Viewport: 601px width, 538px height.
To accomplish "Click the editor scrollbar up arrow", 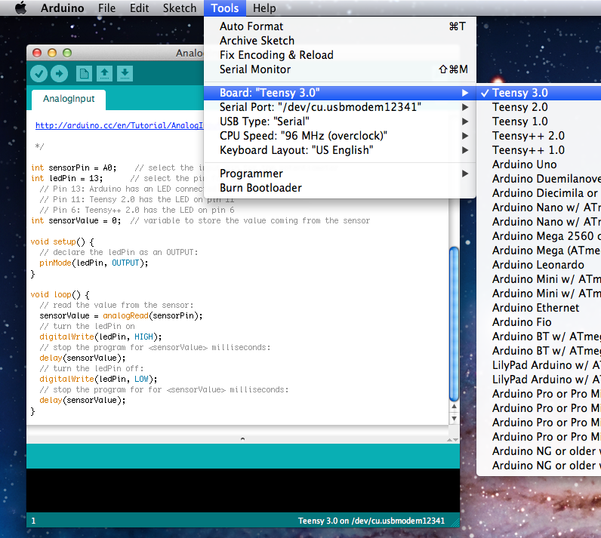I will coord(454,407).
